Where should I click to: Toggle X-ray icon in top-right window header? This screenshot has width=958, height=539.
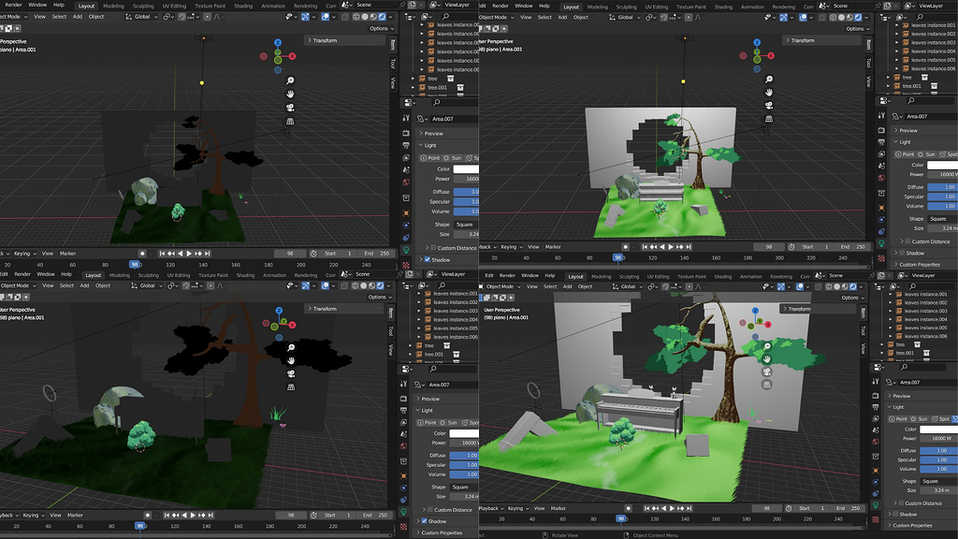tap(821, 17)
